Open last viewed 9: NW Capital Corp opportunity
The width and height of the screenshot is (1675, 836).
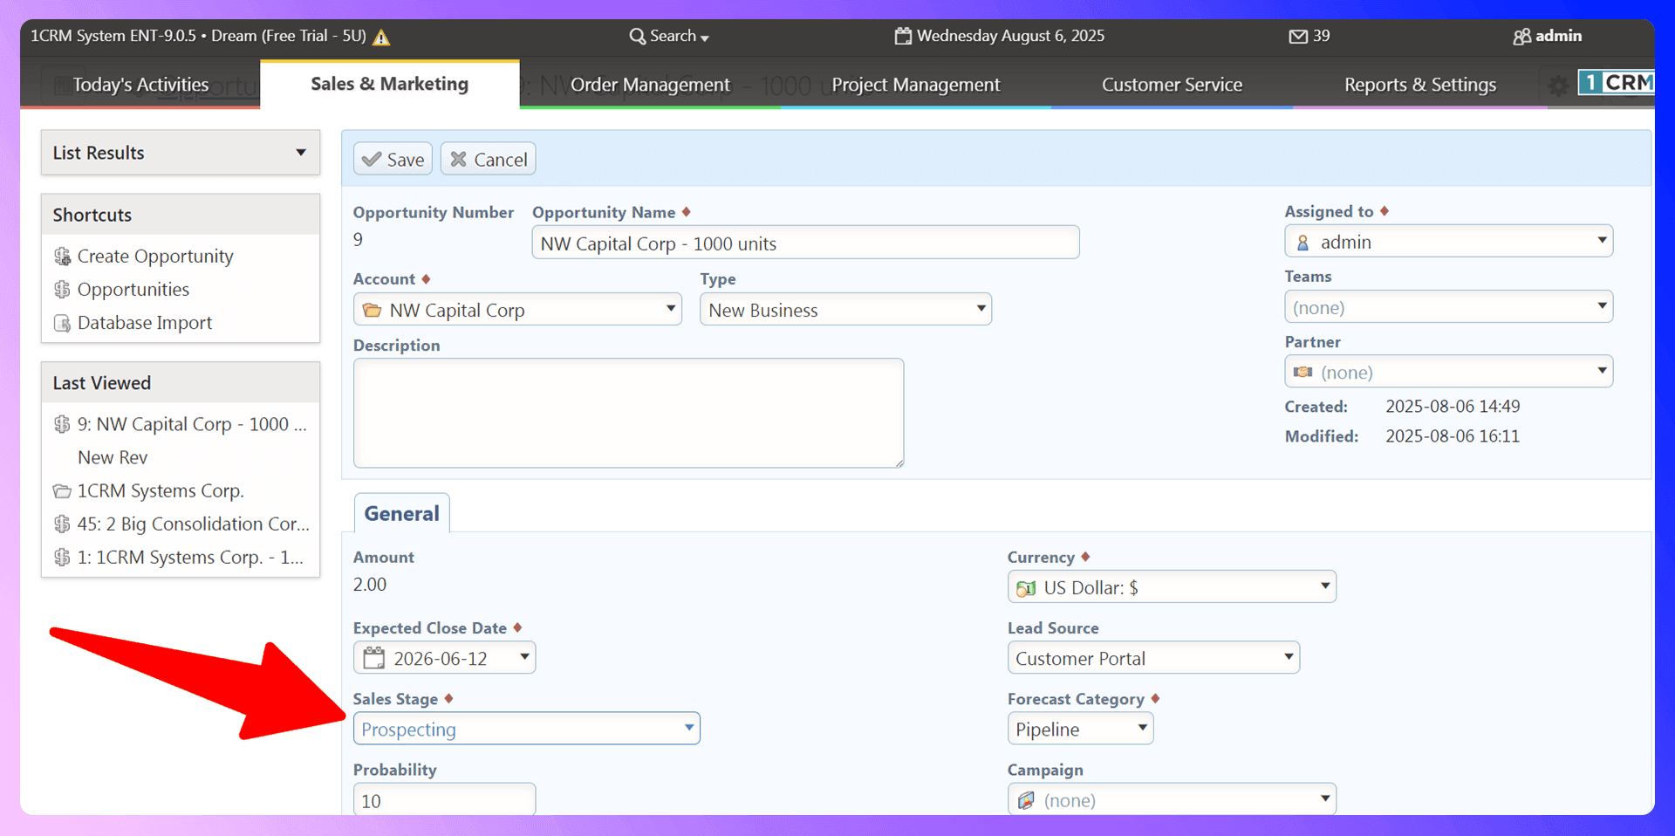[192, 424]
